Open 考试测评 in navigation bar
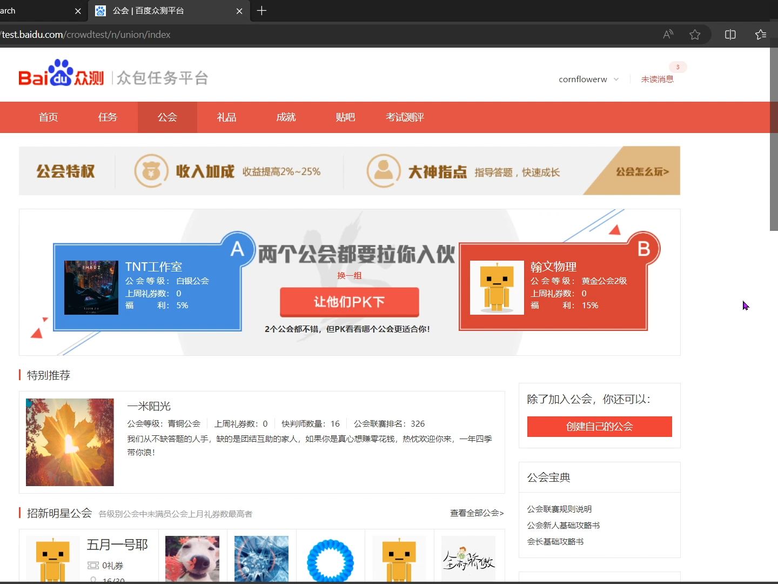Screen dimensions: 778x584 click(405, 117)
